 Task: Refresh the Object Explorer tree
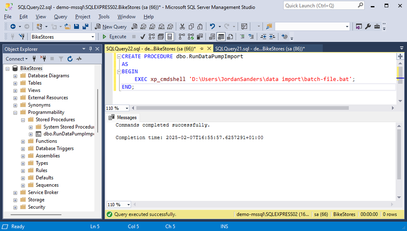(70, 59)
